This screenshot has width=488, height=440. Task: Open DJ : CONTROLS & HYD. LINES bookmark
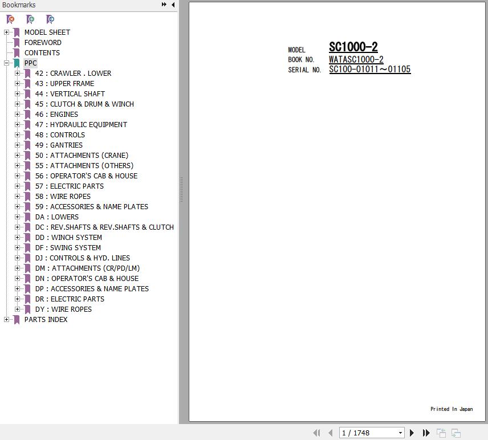point(83,258)
